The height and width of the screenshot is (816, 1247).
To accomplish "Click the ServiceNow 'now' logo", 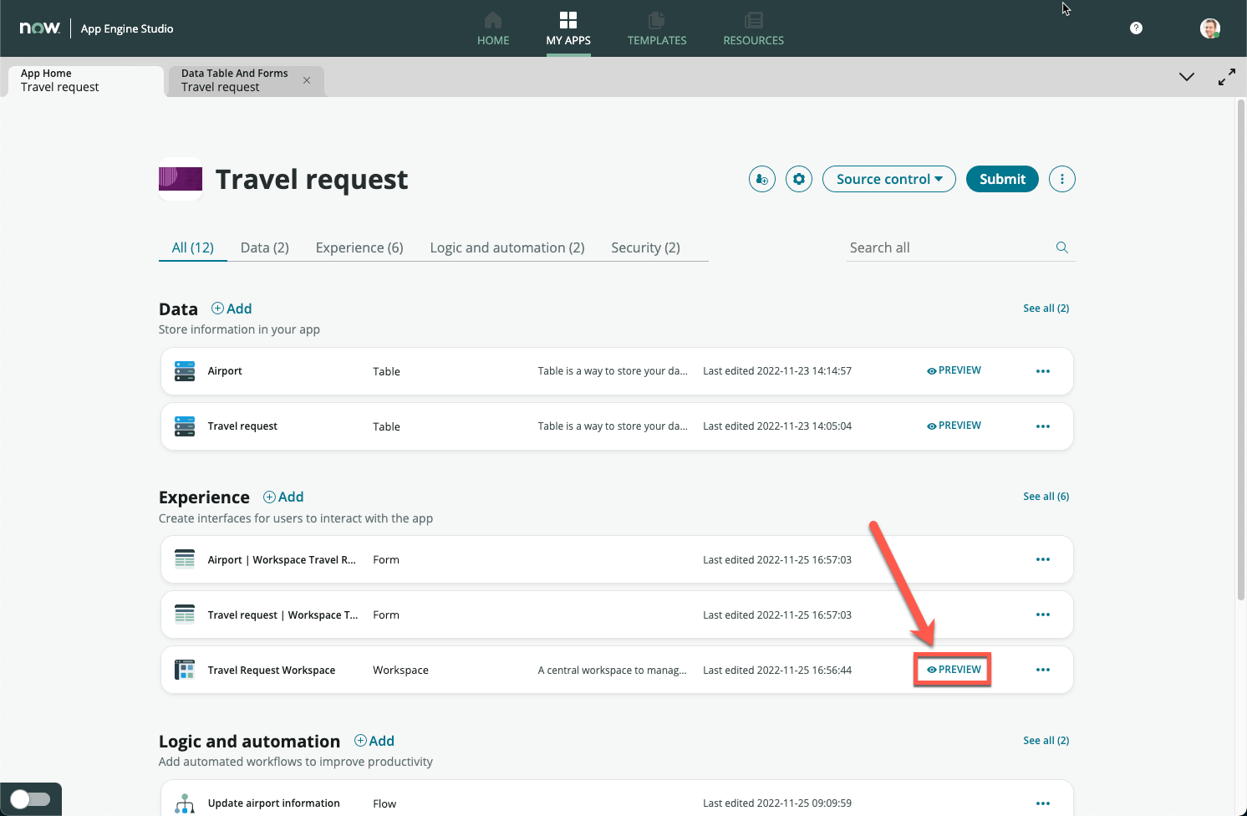I will pyautogui.click(x=40, y=28).
